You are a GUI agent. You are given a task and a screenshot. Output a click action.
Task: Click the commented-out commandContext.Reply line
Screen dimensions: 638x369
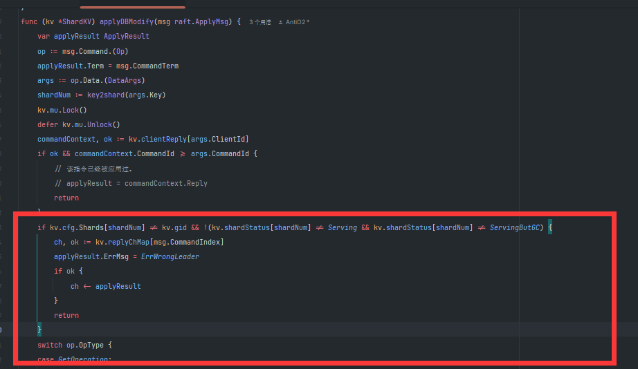pos(131,183)
